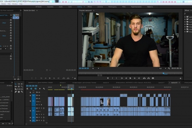Step back one frame in Program monitor
Image resolution: width=192 pixels, height=128 pixels.
(x=126, y=78)
